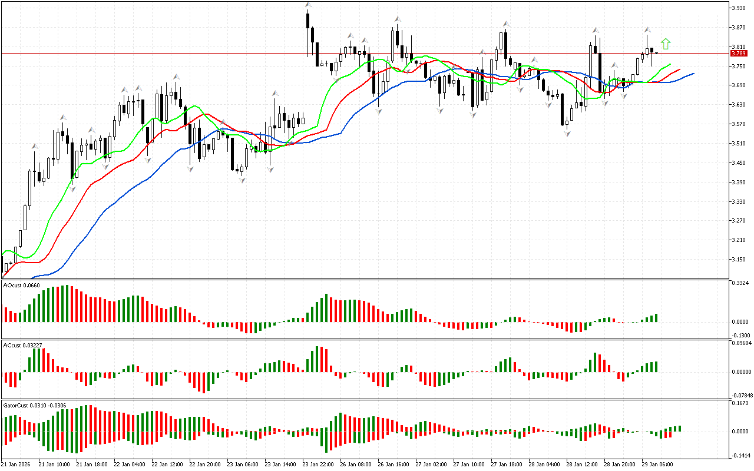Click the ACcust indicator label
Screen dimensions: 754x471
(x=22, y=345)
